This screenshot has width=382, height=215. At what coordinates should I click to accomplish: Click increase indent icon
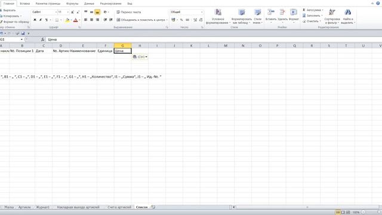coord(111,20)
